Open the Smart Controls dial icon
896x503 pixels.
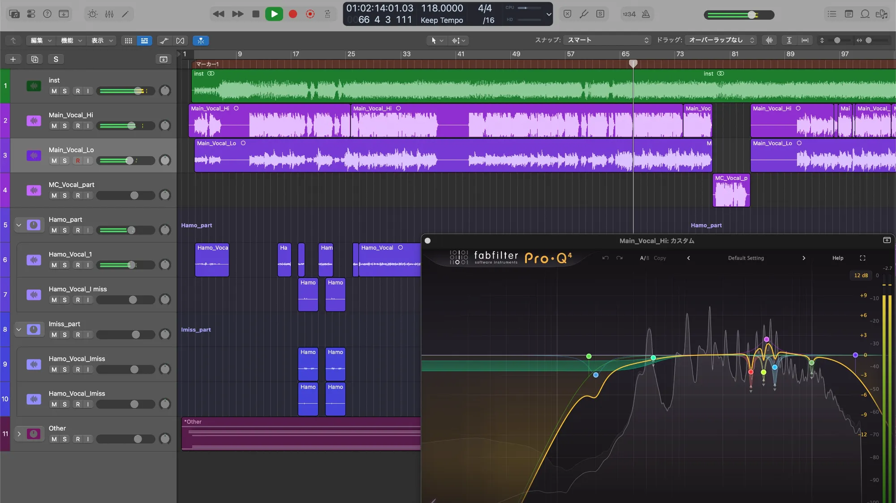(x=93, y=14)
